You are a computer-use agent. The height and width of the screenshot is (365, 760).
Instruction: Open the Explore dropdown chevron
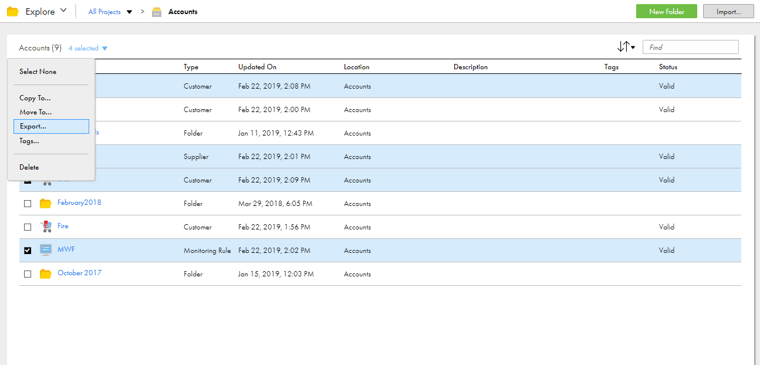pyautogui.click(x=63, y=11)
